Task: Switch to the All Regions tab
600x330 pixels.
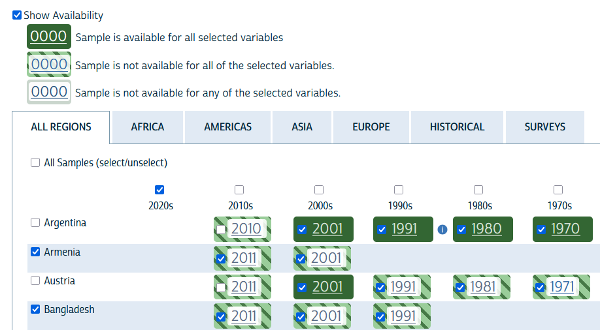Action: [61, 127]
